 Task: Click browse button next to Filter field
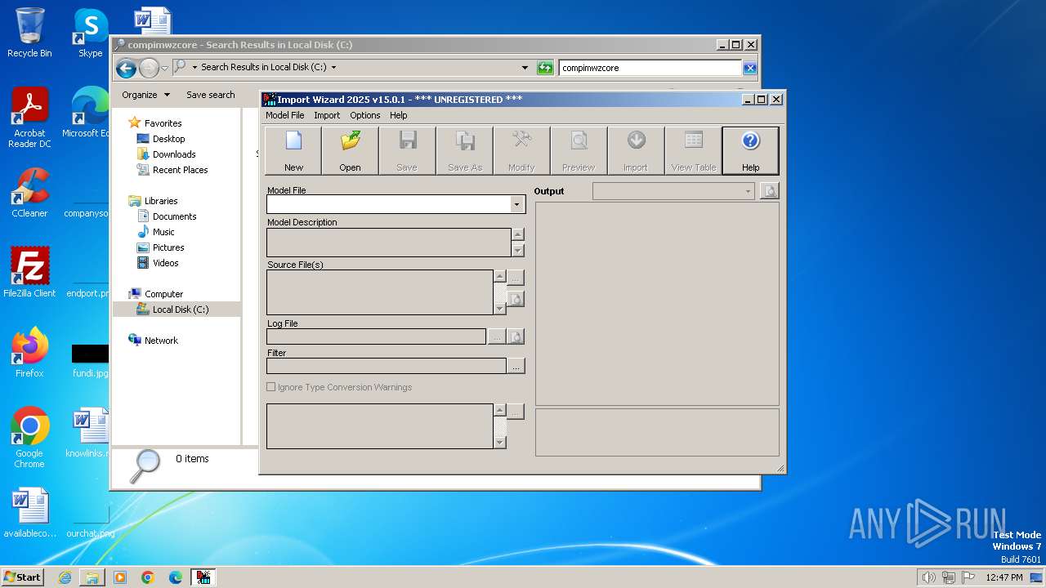click(x=516, y=366)
